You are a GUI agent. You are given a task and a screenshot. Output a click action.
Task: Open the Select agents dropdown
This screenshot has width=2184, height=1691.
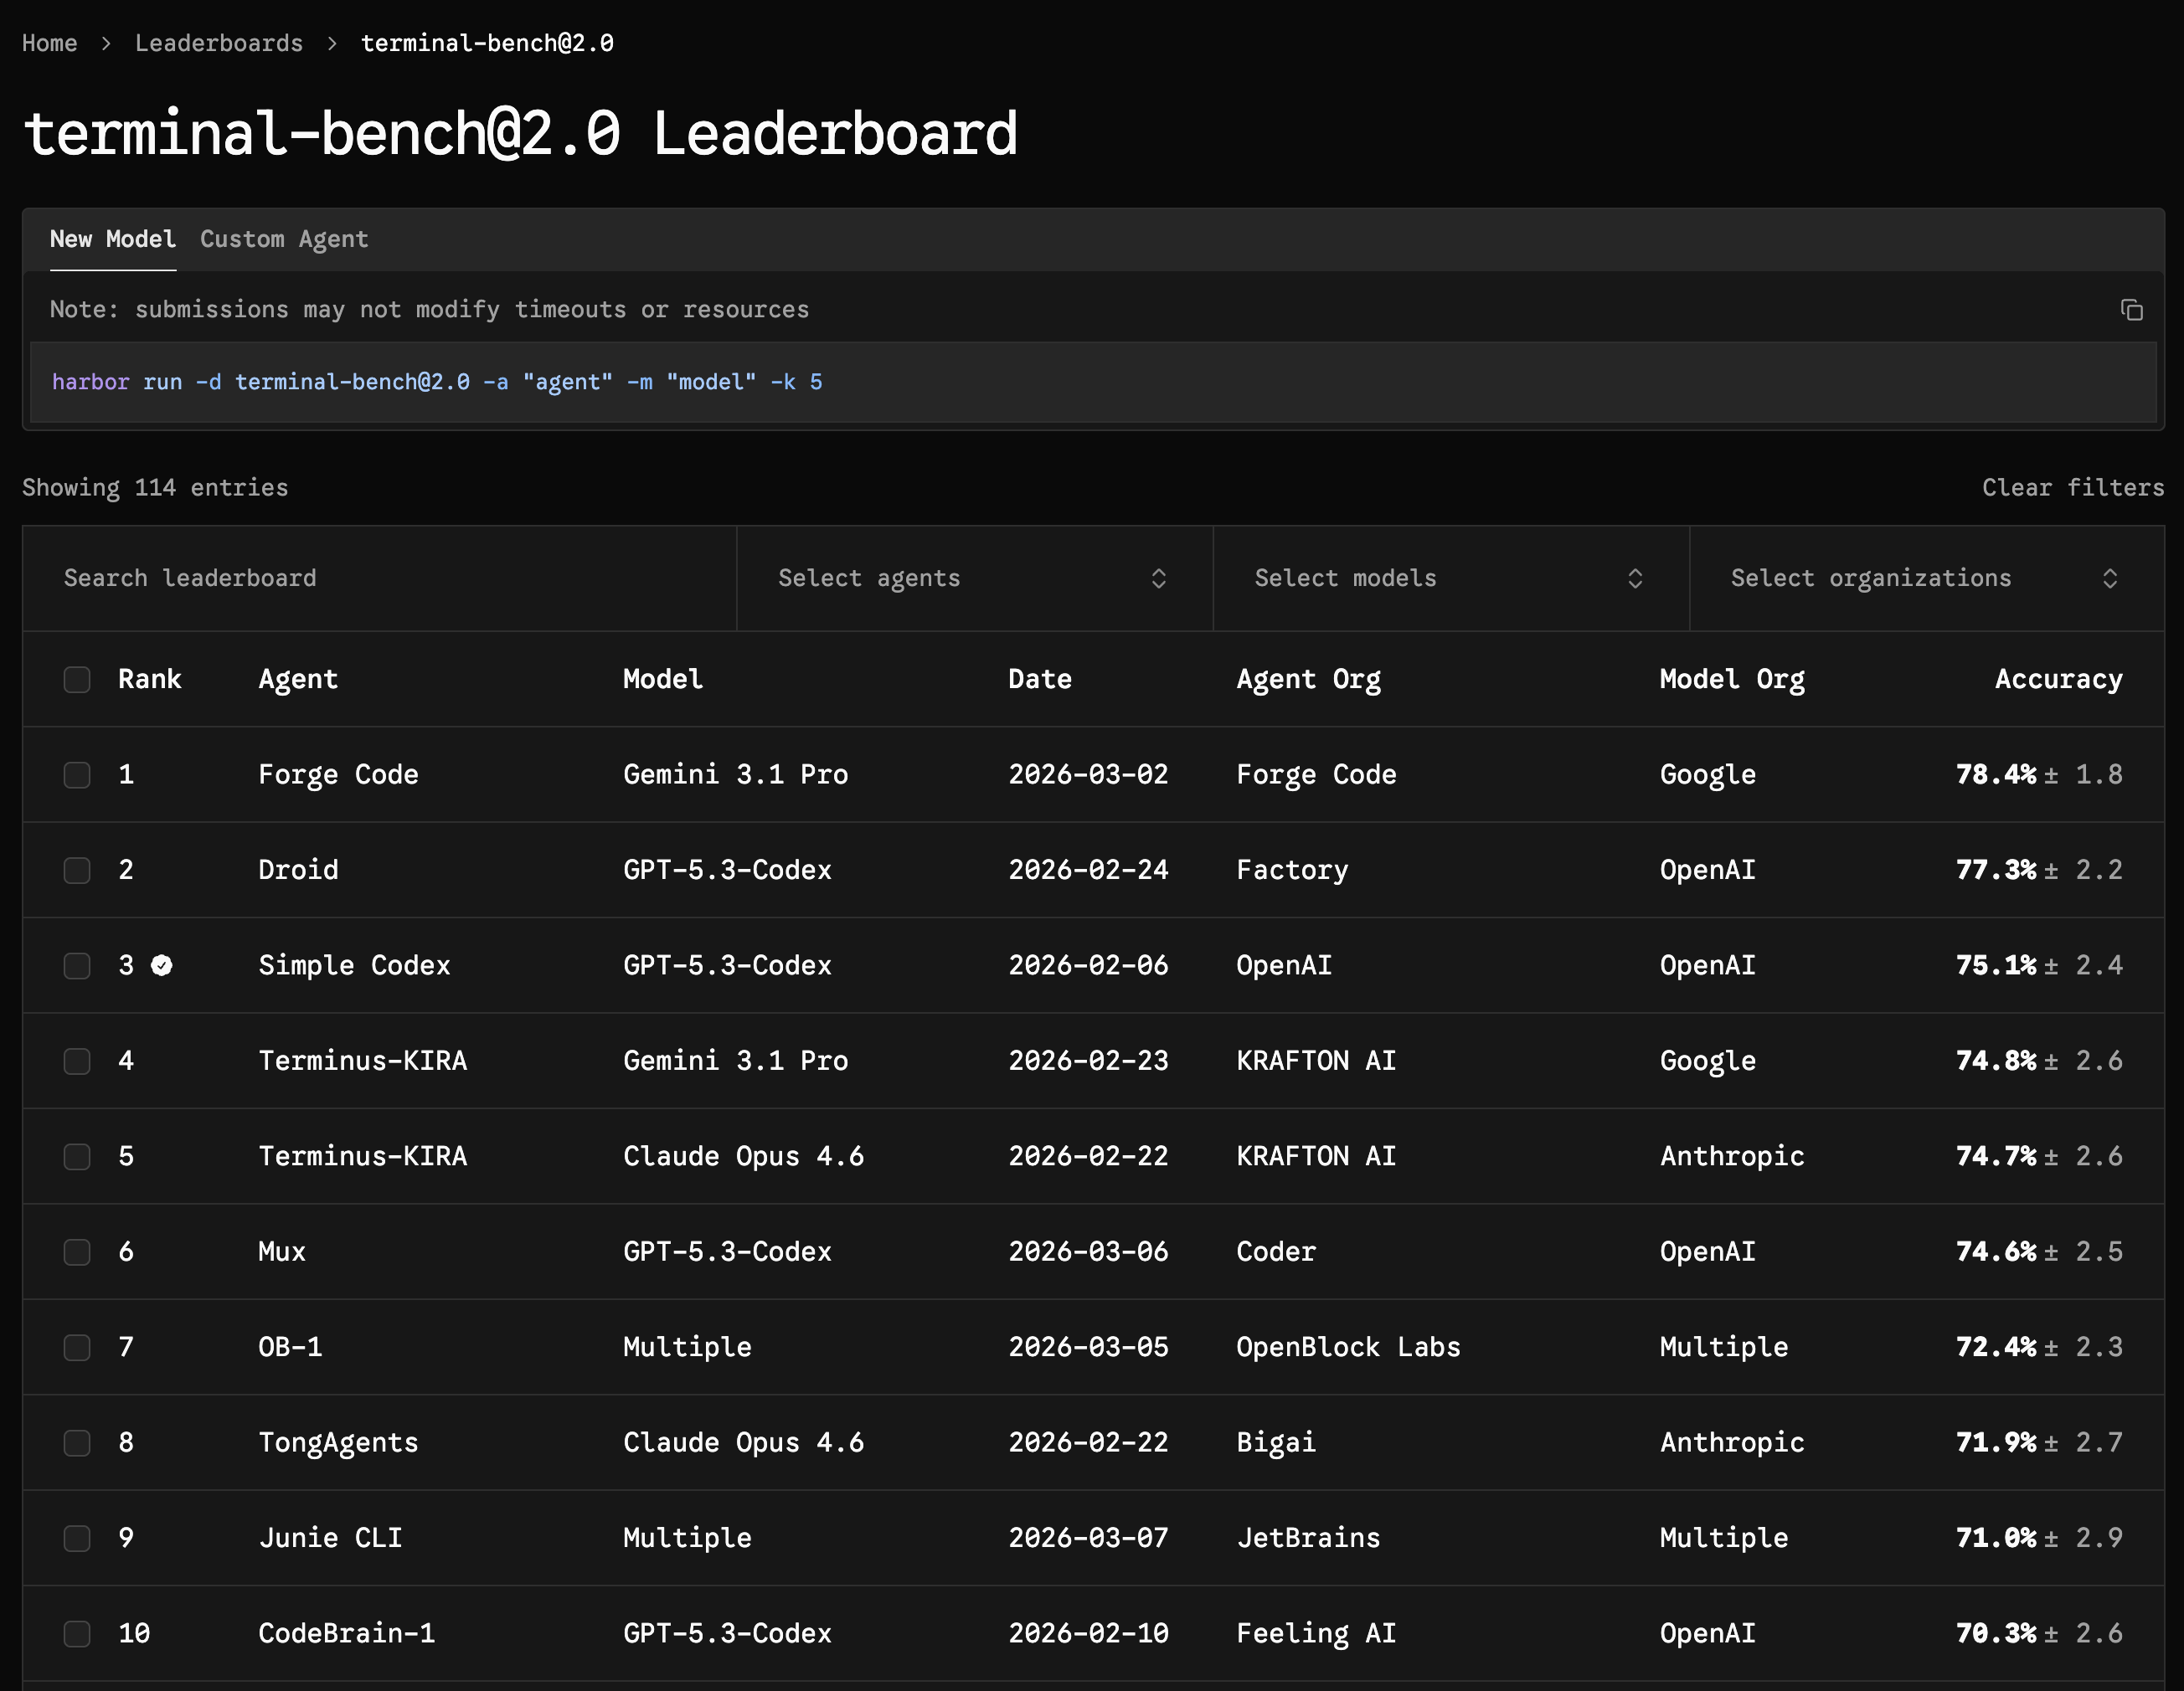pyautogui.click(x=973, y=578)
